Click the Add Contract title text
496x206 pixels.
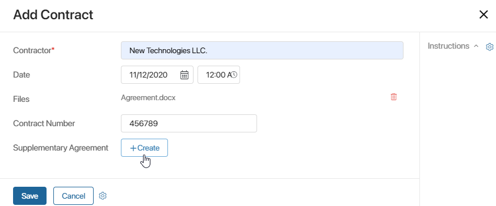tap(53, 15)
